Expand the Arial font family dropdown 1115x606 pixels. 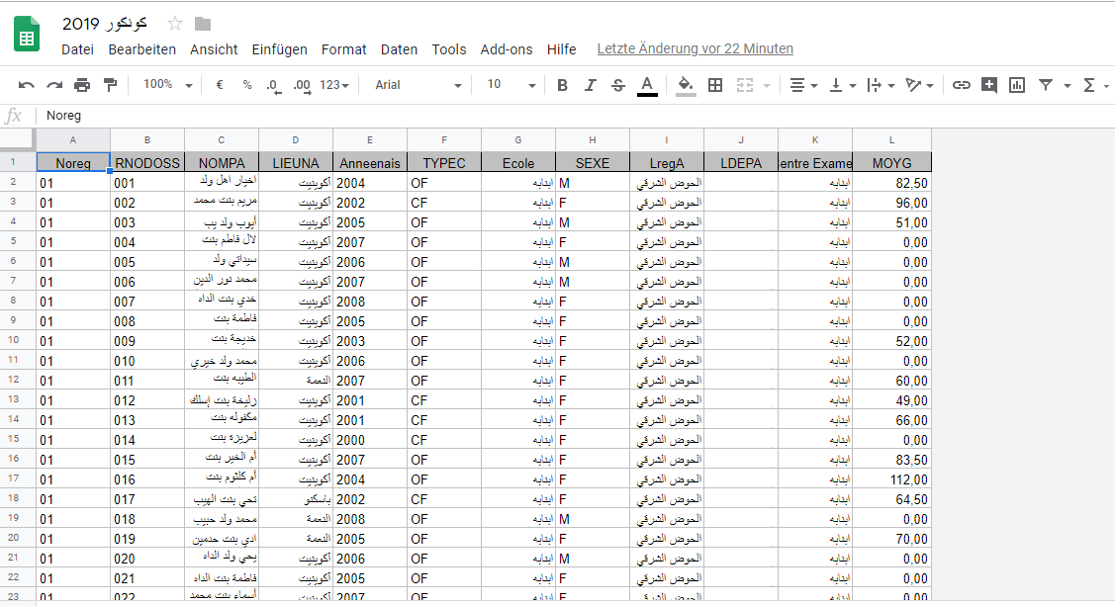tap(418, 86)
